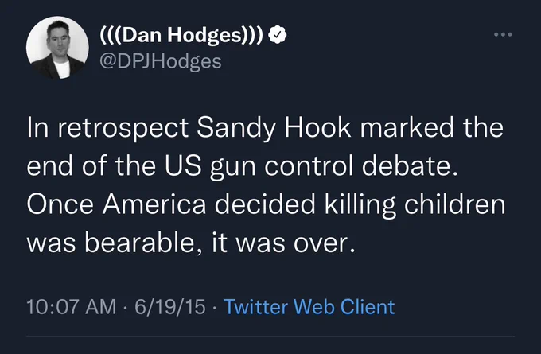
Task: Visit the @DPJHodges handle
Action: coord(161,62)
